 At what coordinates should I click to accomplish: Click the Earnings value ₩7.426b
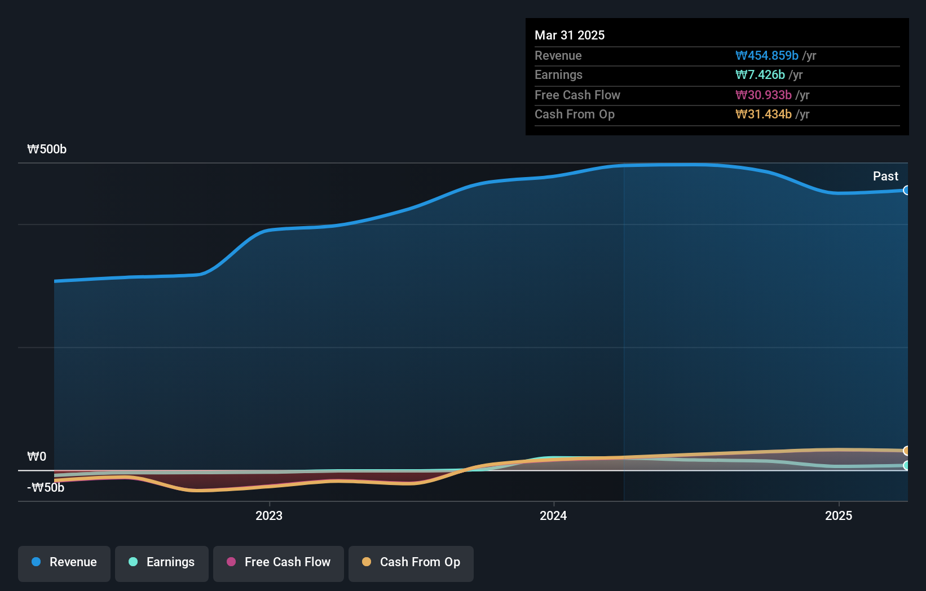[760, 74]
